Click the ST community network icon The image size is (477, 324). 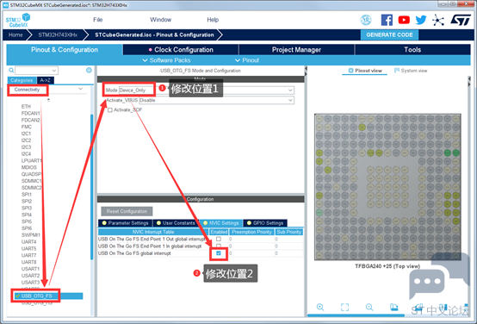438,21
